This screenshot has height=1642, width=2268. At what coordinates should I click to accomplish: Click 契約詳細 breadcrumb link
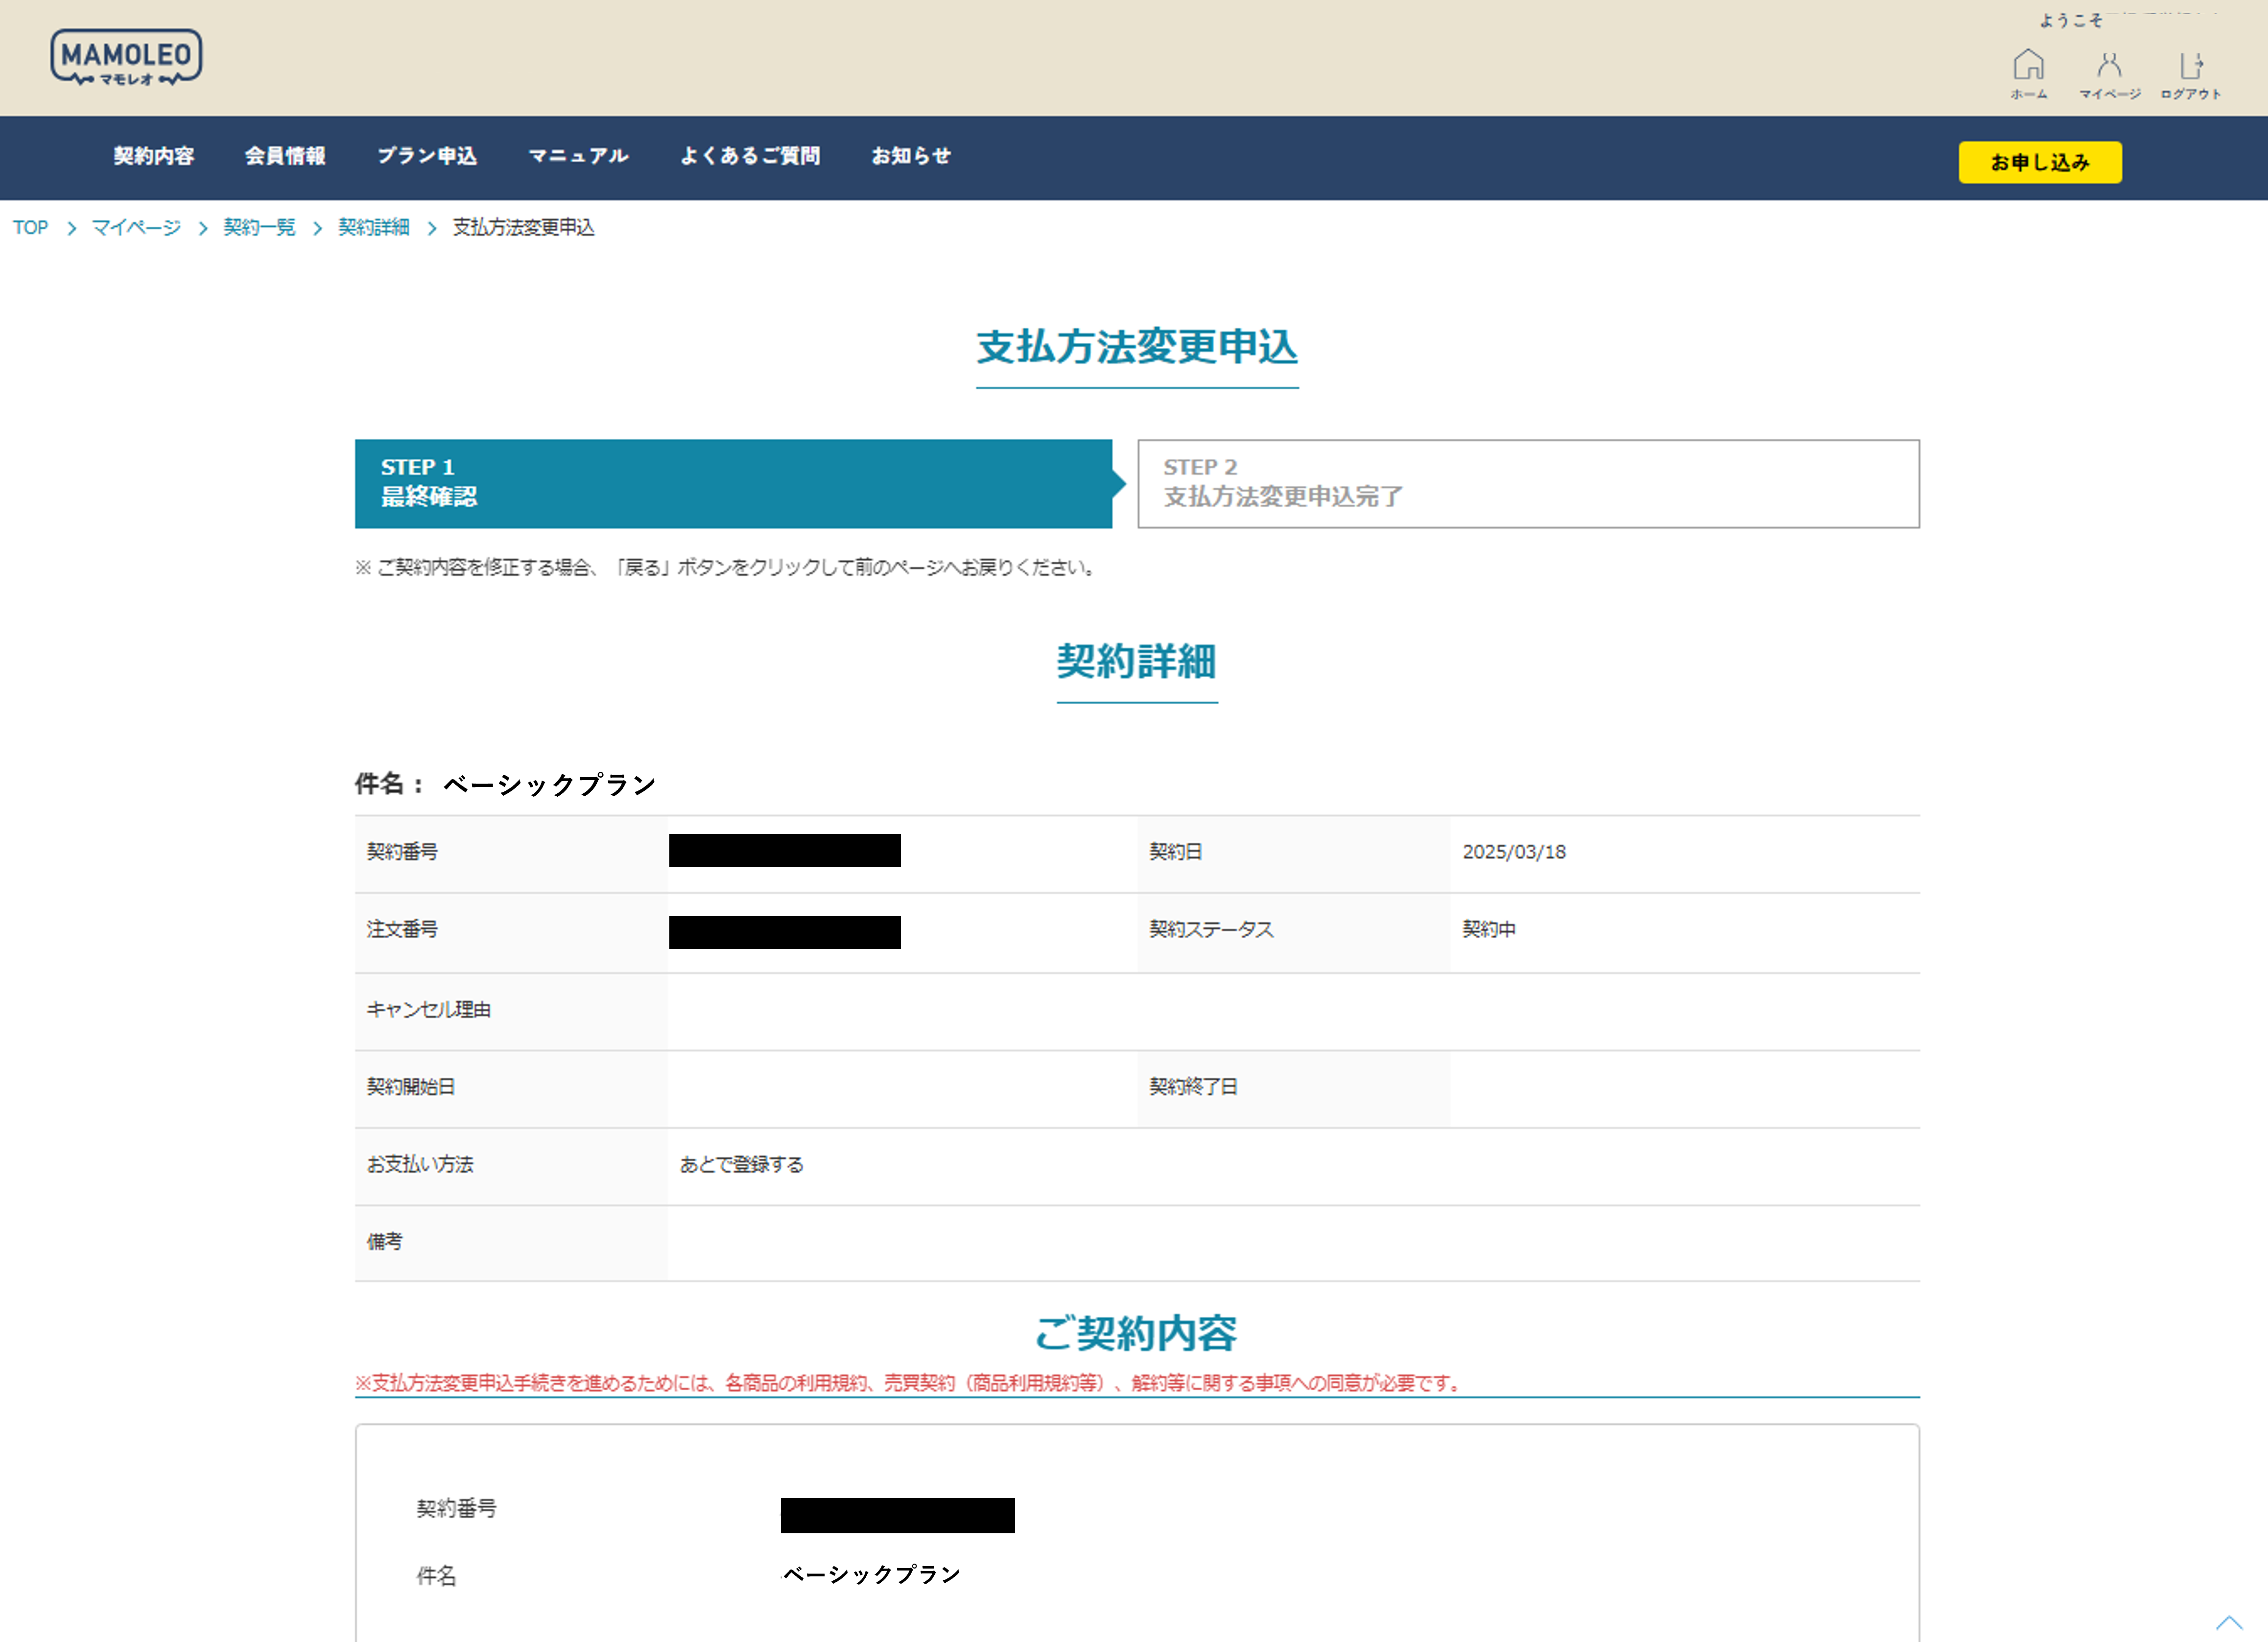tap(374, 228)
